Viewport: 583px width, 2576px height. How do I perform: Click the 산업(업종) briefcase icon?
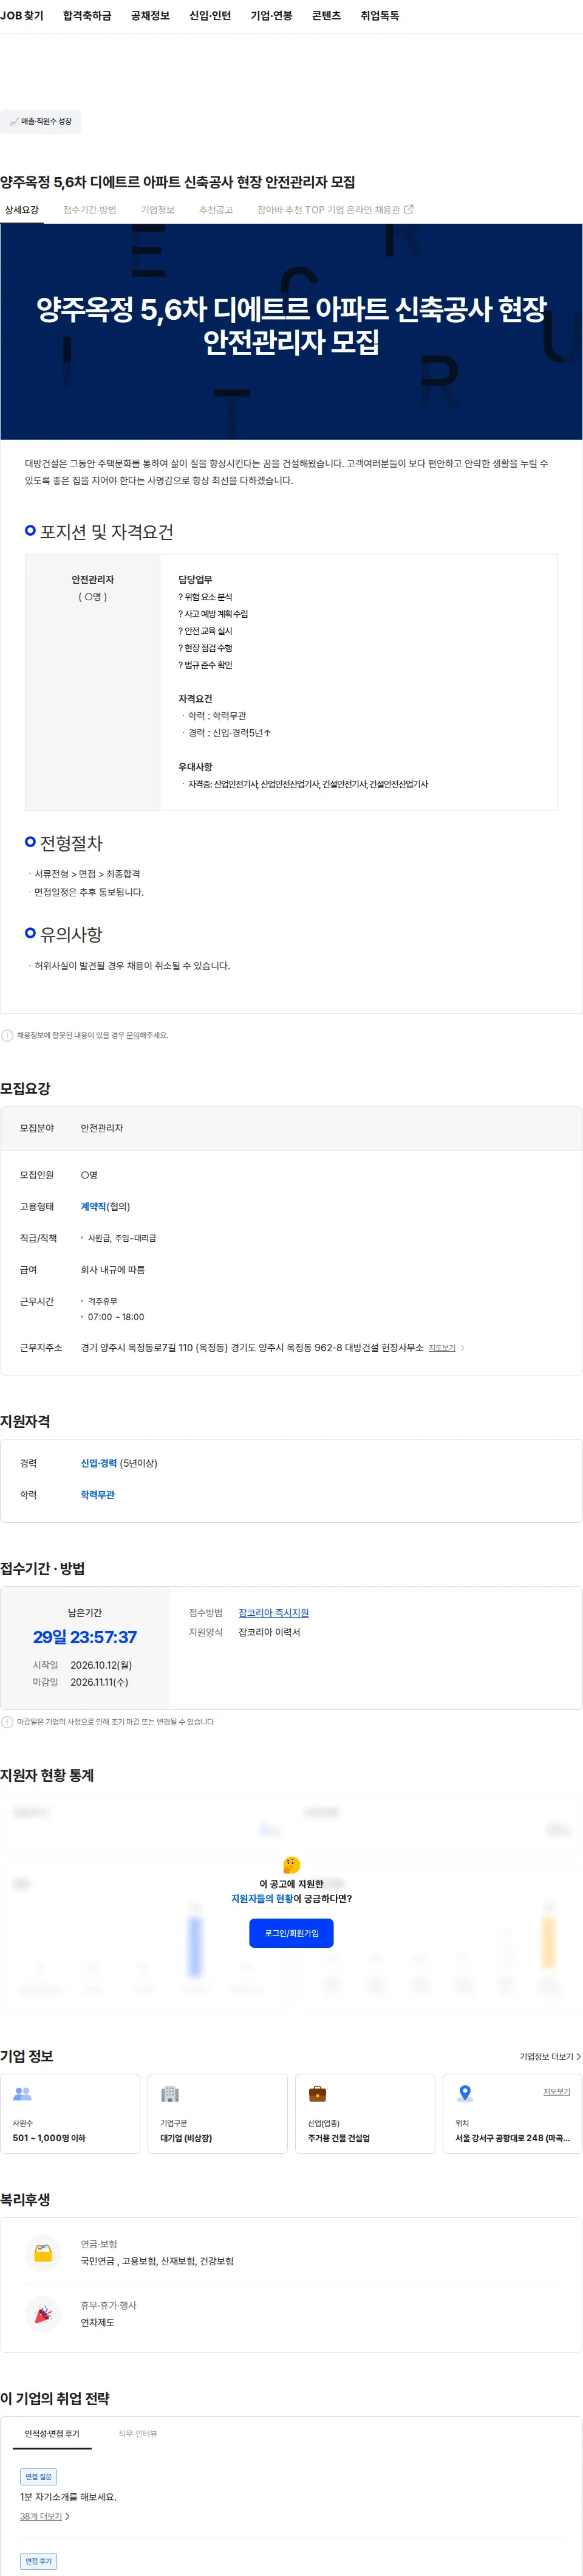click(318, 2093)
